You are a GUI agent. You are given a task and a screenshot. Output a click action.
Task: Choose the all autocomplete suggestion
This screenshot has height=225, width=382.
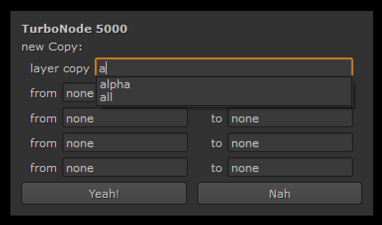click(106, 97)
